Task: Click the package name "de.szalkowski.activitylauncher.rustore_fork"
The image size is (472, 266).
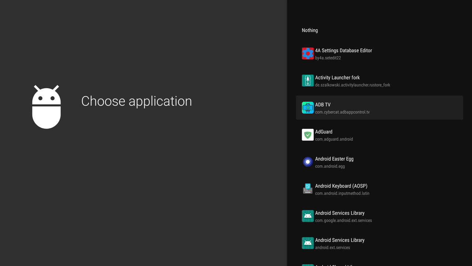Action: point(353,85)
